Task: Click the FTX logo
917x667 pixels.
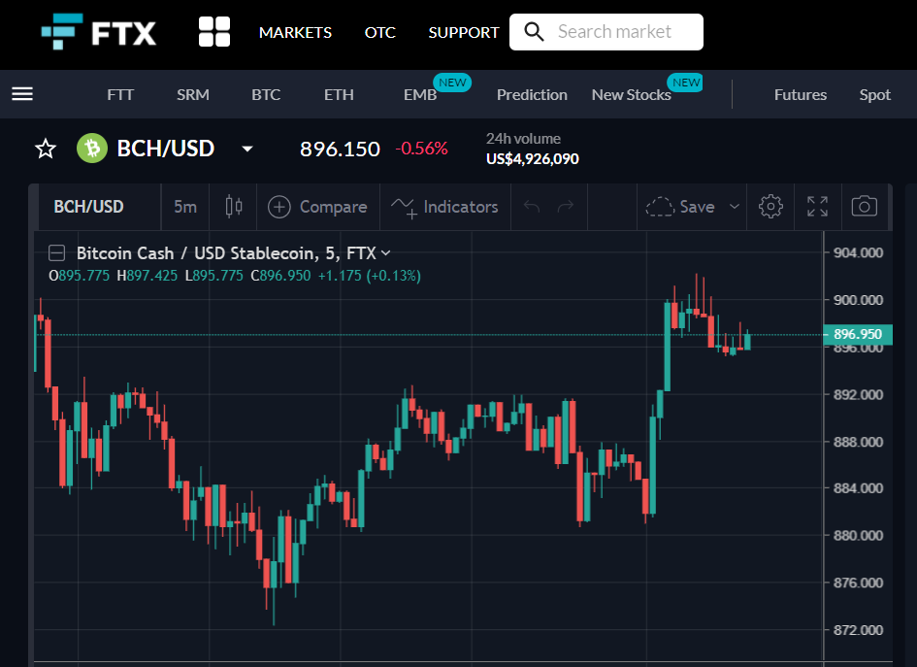Action: [98, 32]
